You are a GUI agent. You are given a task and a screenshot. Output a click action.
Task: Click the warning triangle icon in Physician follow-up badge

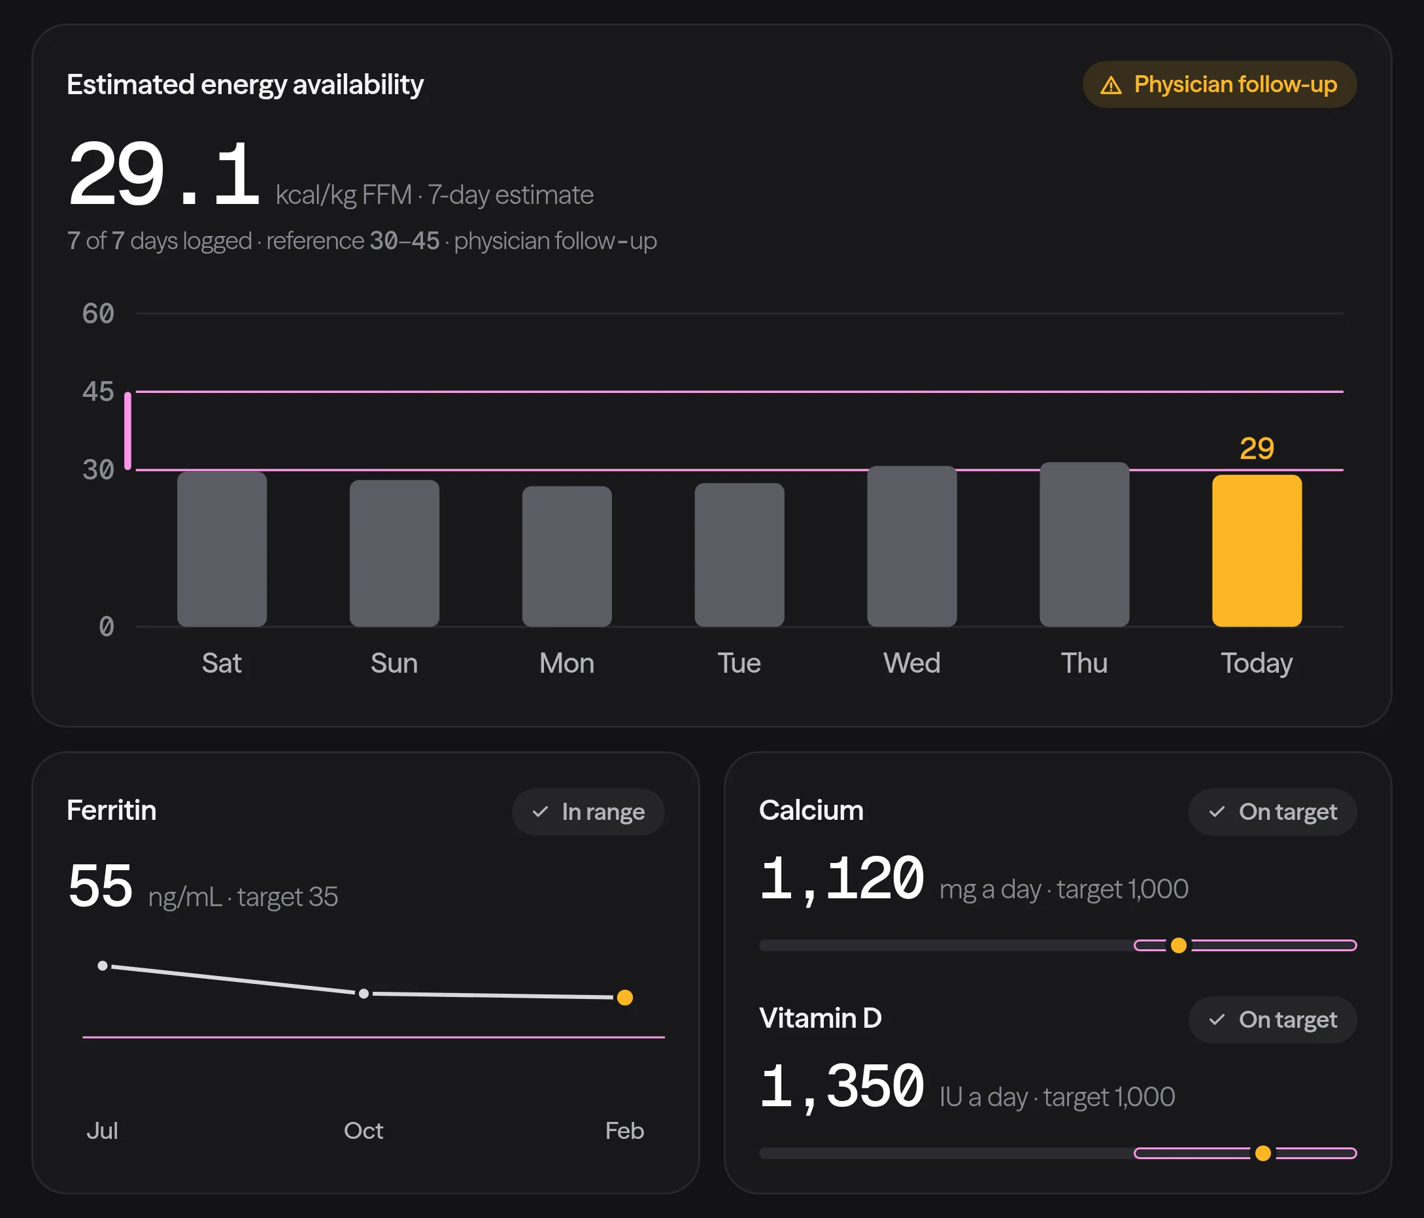(x=1111, y=85)
